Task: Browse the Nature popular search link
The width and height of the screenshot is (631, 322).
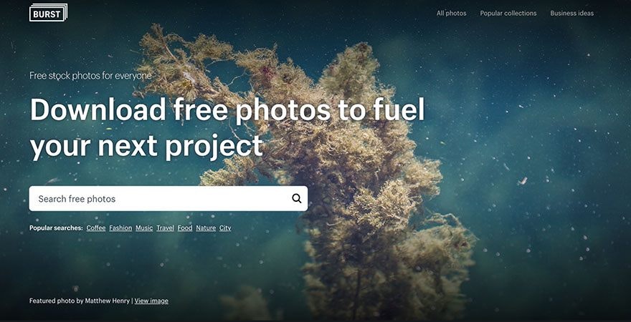Action: (x=206, y=228)
